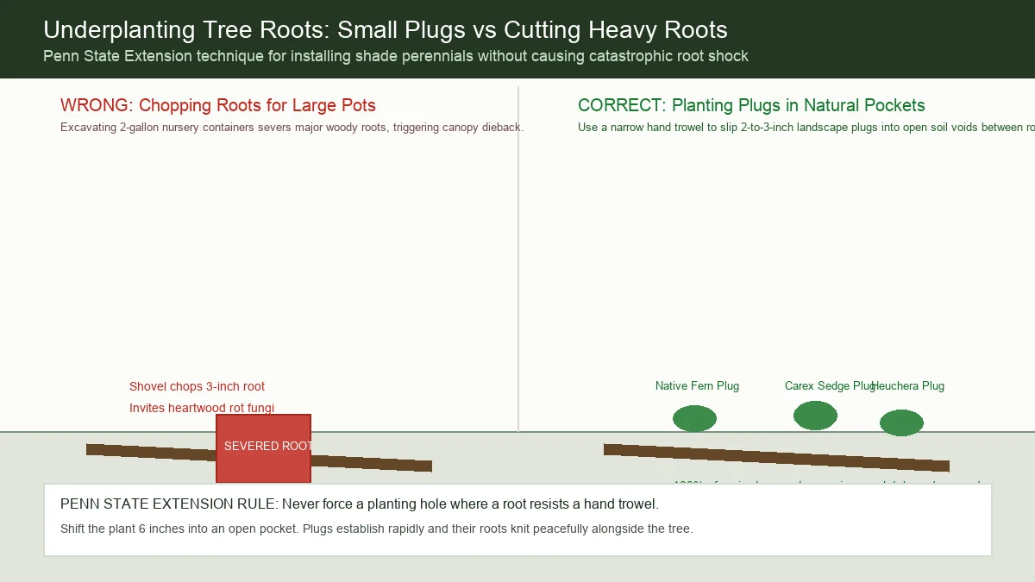Select the Penn State Extension technique subtitle

[396, 56]
